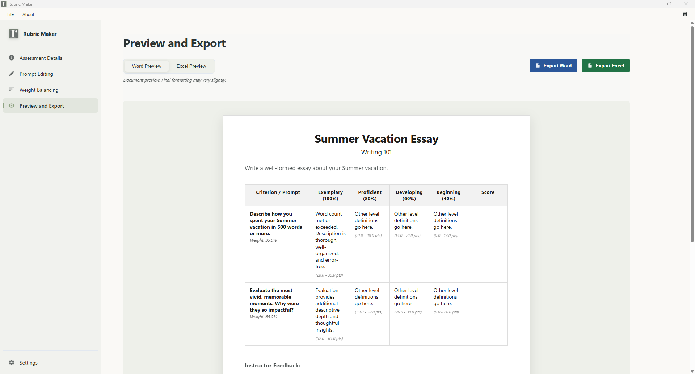Click the Writing 101 subtitle
Viewport: 695px width, 374px height.
coord(376,152)
